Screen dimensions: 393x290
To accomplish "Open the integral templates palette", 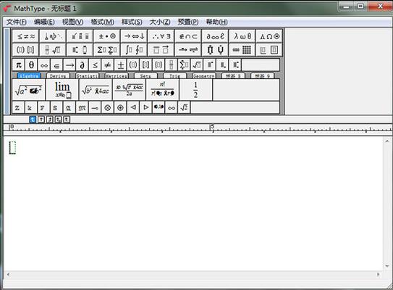I will (134, 50).
